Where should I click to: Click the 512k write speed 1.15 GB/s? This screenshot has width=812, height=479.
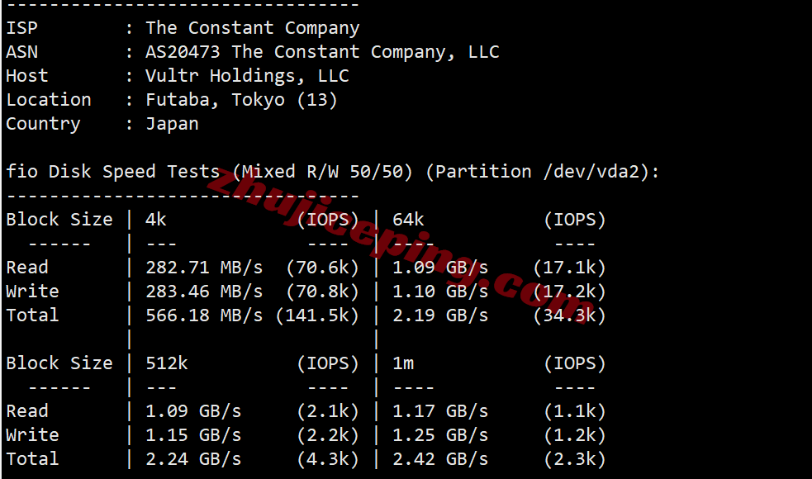193,435
